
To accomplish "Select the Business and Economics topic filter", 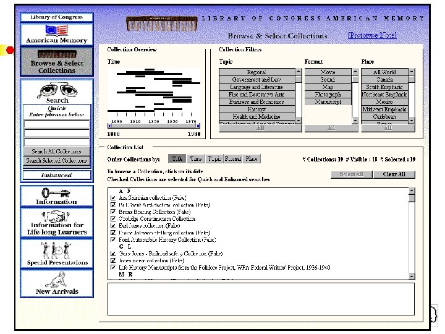I will point(257,101).
